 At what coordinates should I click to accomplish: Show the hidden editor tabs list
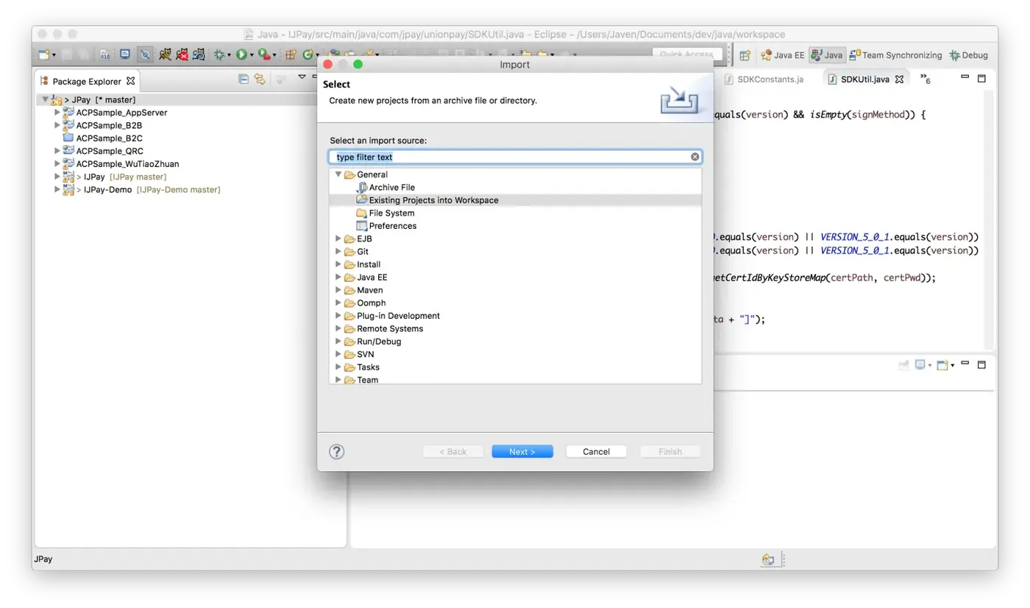coord(925,78)
